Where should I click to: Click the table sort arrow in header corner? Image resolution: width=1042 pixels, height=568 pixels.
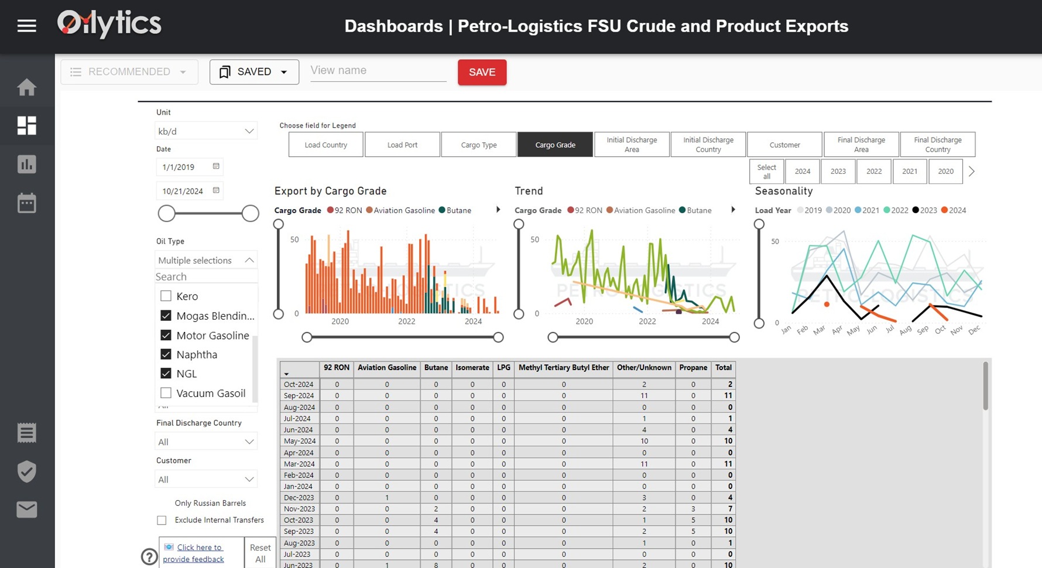pos(287,374)
